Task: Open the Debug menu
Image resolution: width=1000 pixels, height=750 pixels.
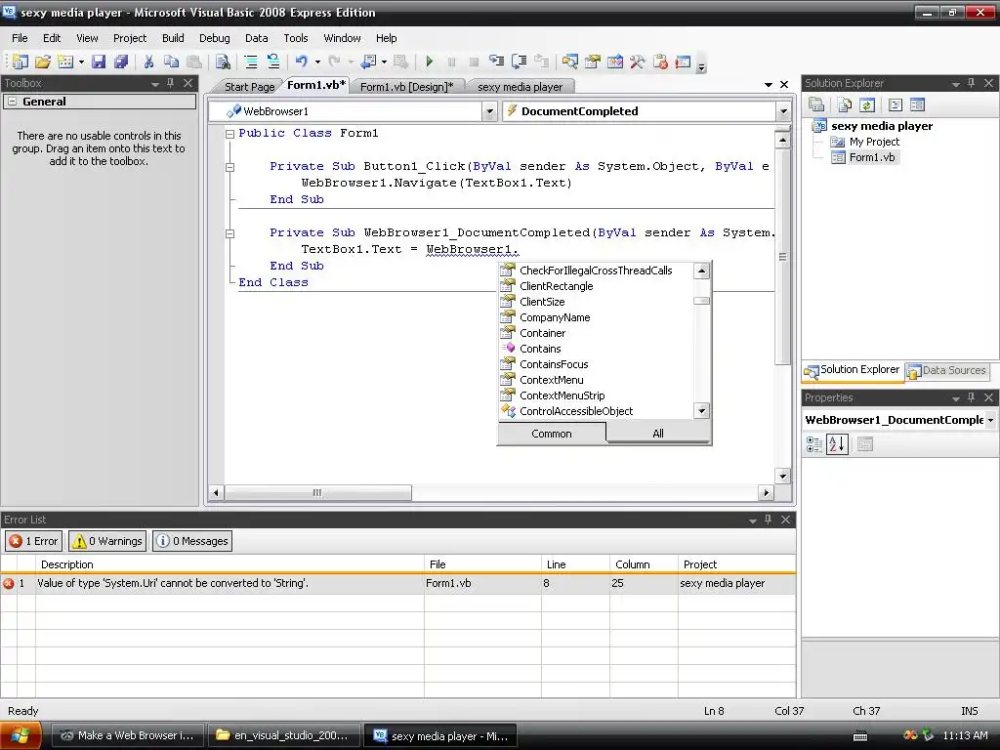Action: click(x=214, y=38)
